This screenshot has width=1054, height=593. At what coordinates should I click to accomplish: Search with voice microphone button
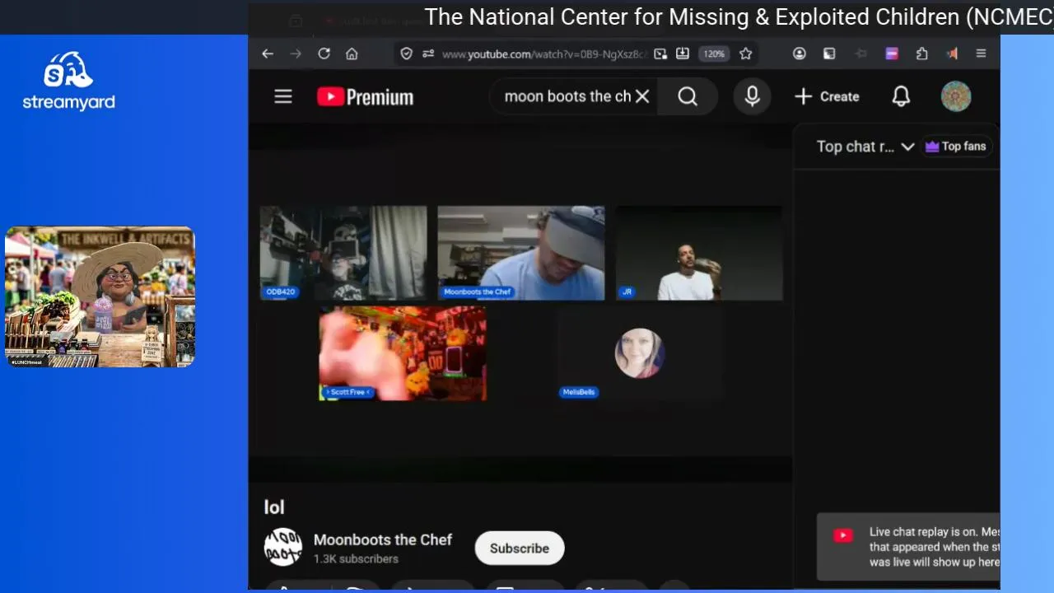tap(752, 96)
